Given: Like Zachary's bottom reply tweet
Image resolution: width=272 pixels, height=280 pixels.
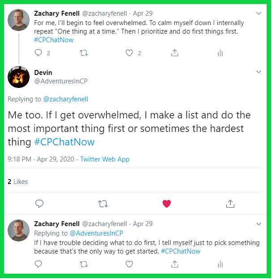Looking at the screenshot, I should click(130, 265).
